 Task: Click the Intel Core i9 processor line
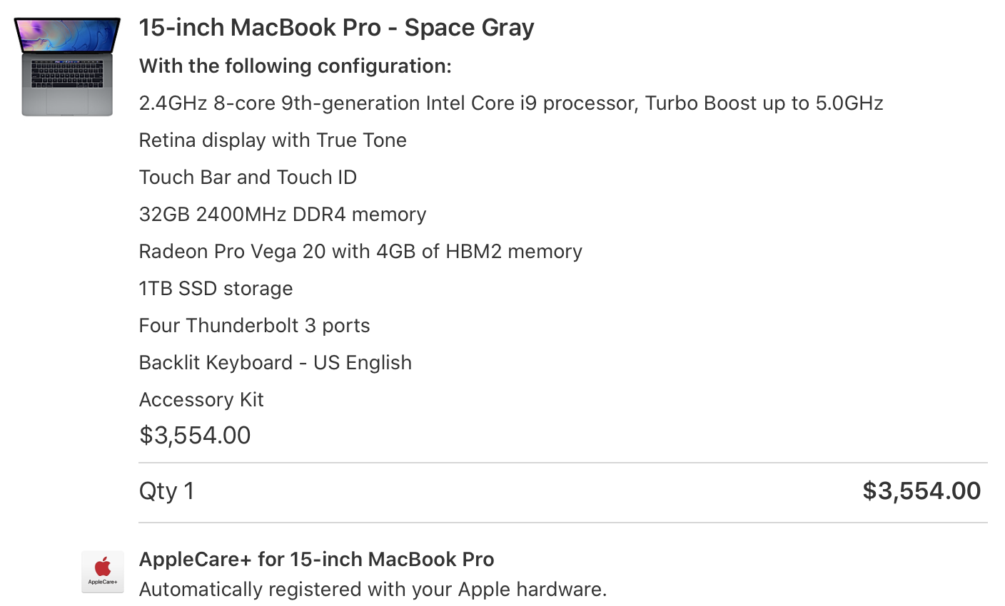coord(510,103)
